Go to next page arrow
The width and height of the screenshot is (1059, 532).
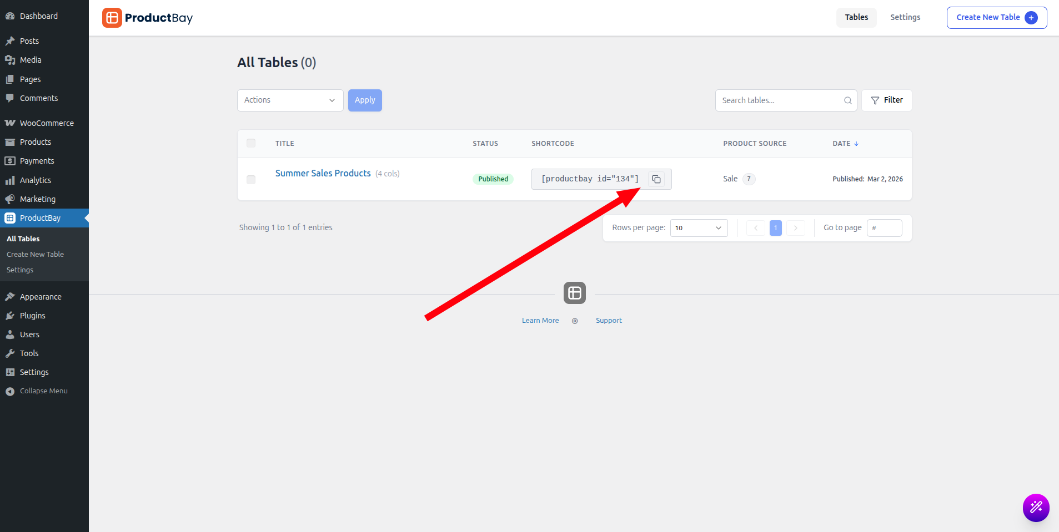[x=795, y=228]
